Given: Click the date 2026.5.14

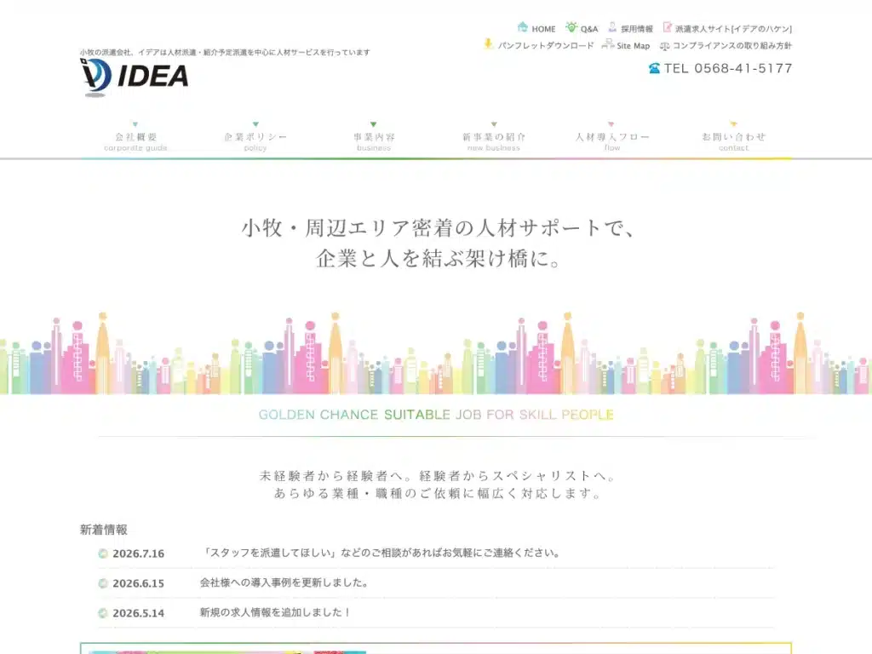Looking at the screenshot, I should click(x=139, y=613).
